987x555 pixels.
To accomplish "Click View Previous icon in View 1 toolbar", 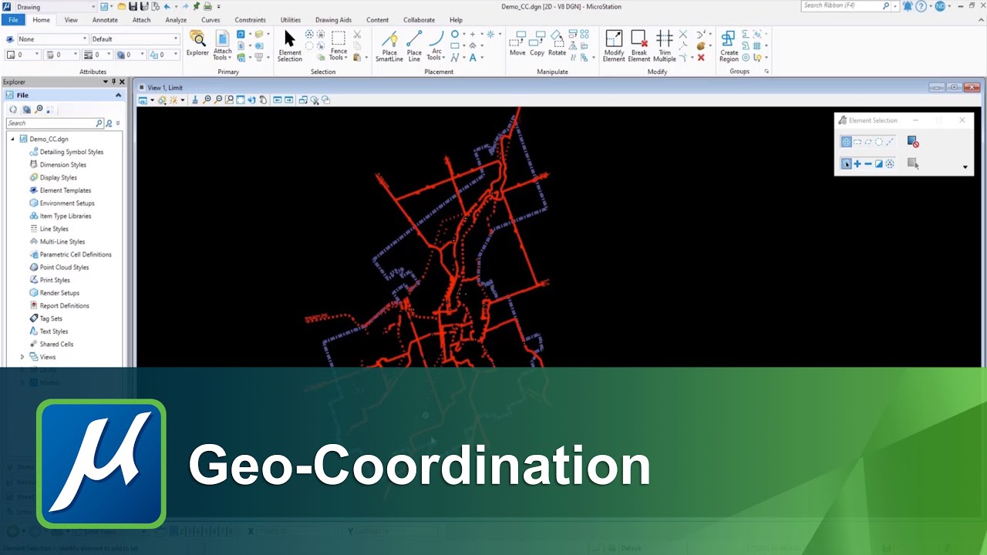I will coord(278,100).
